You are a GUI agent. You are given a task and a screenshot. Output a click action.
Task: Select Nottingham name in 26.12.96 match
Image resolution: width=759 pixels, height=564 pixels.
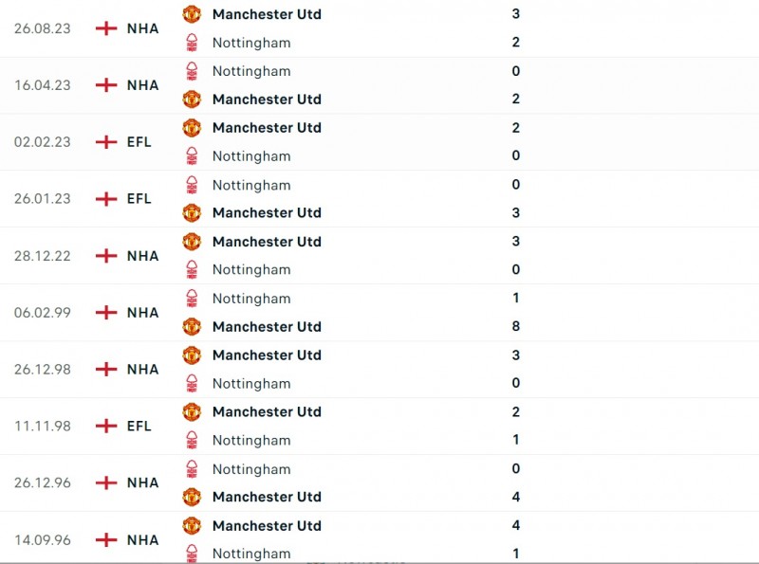pyautogui.click(x=251, y=469)
